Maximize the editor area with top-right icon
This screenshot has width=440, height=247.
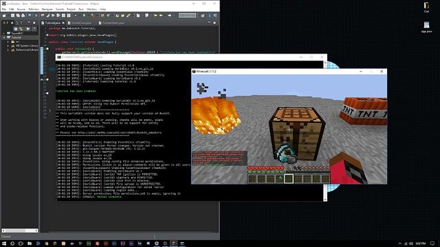[x=214, y=23]
